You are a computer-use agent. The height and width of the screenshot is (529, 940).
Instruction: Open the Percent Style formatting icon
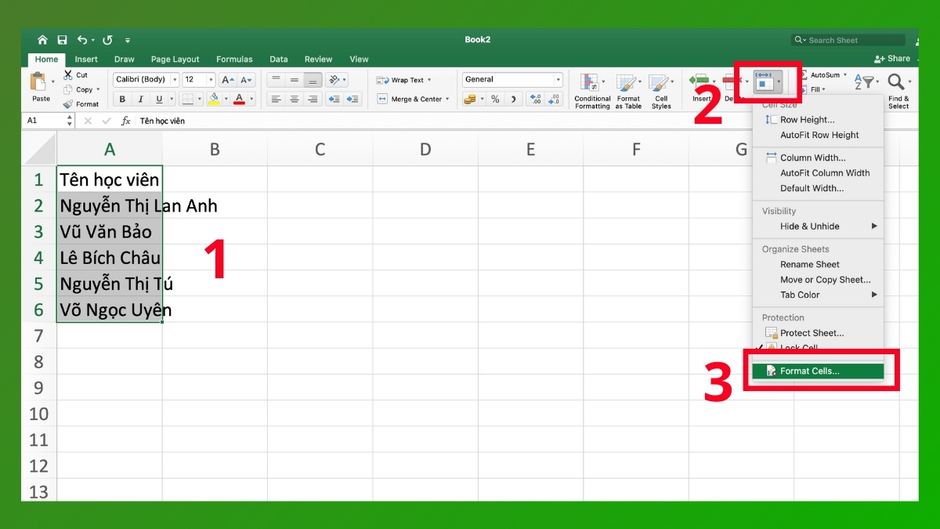[495, 98]
